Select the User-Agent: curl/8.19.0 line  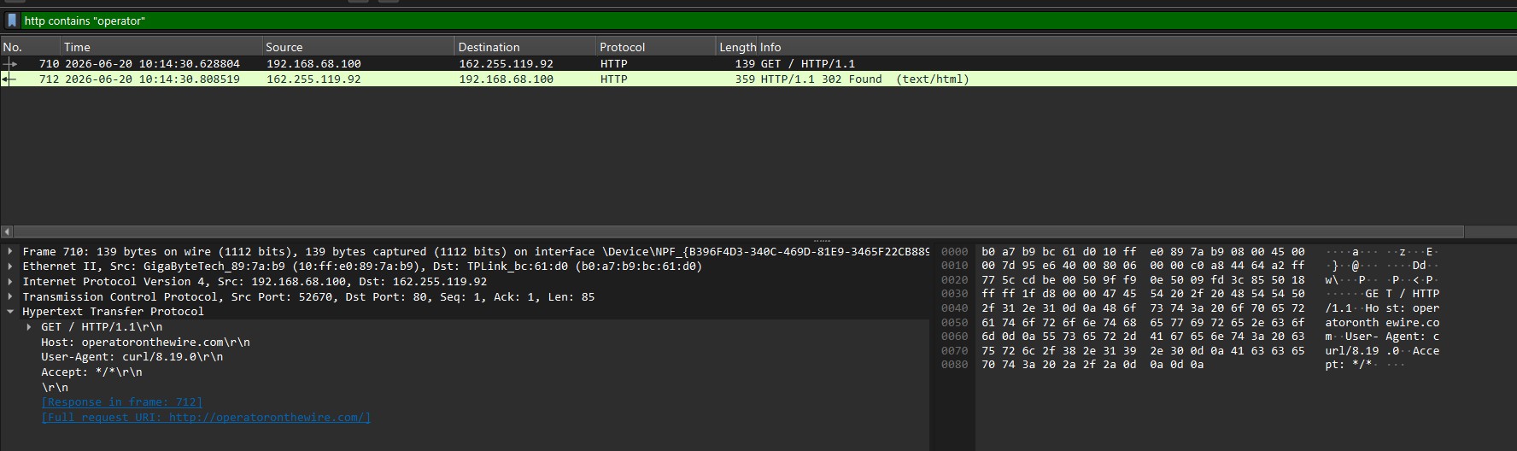[132, 357]
